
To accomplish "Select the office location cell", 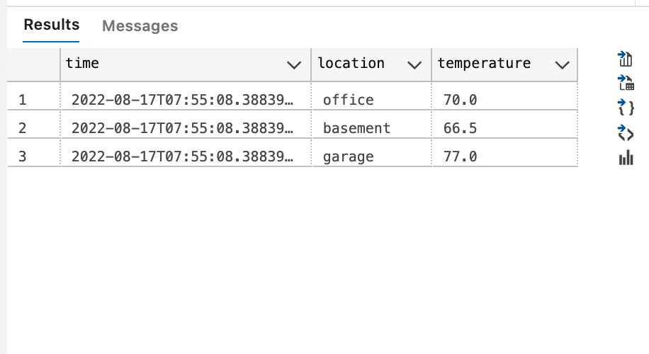I will tap(348, 100).
